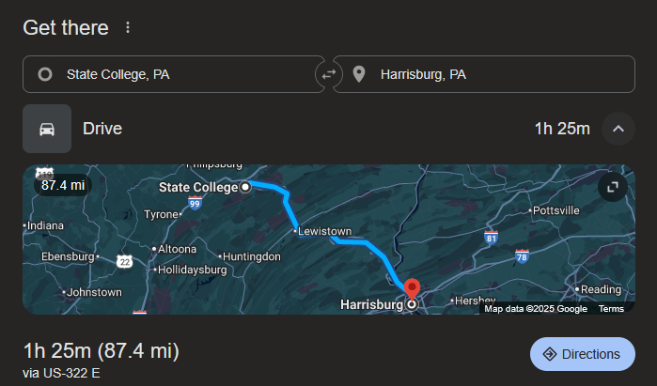Select the Drive travel mode row
The image size is (657, 386).
282,129
